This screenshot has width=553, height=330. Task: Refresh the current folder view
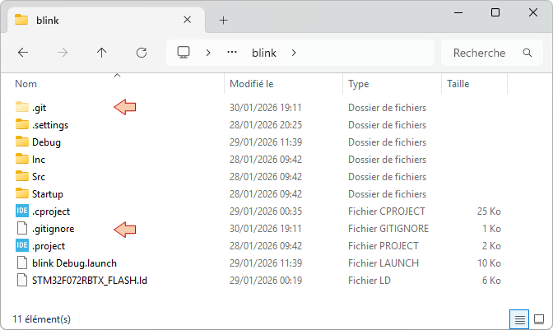coord(141,53)
